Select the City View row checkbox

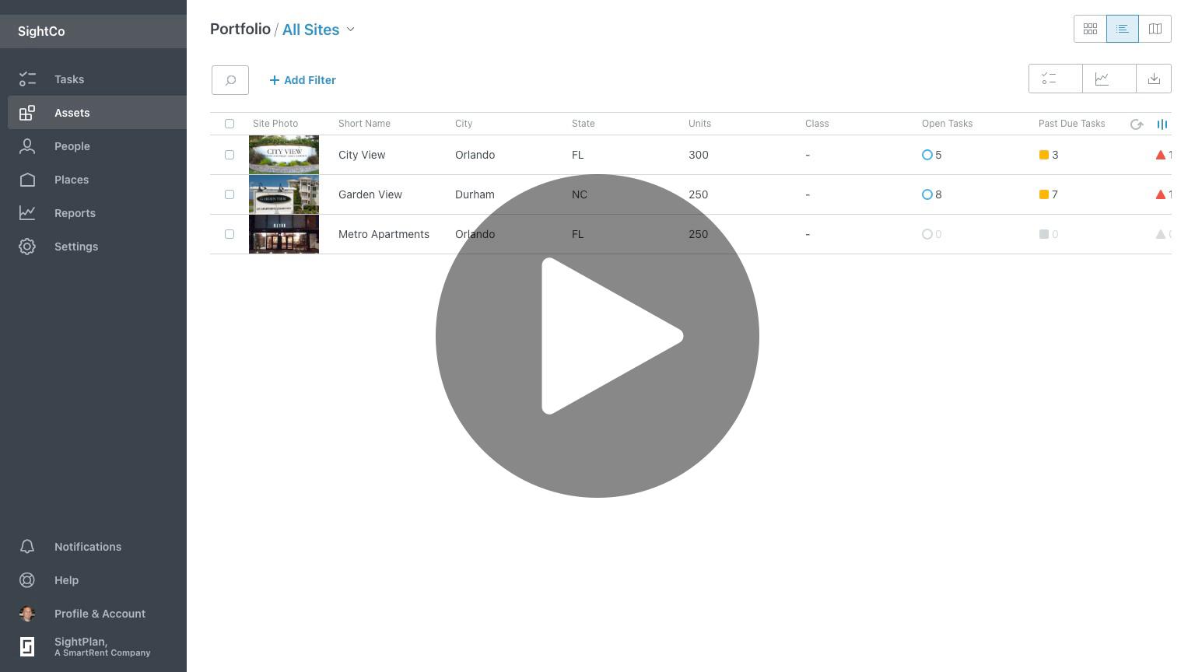(x=230, y=155)
